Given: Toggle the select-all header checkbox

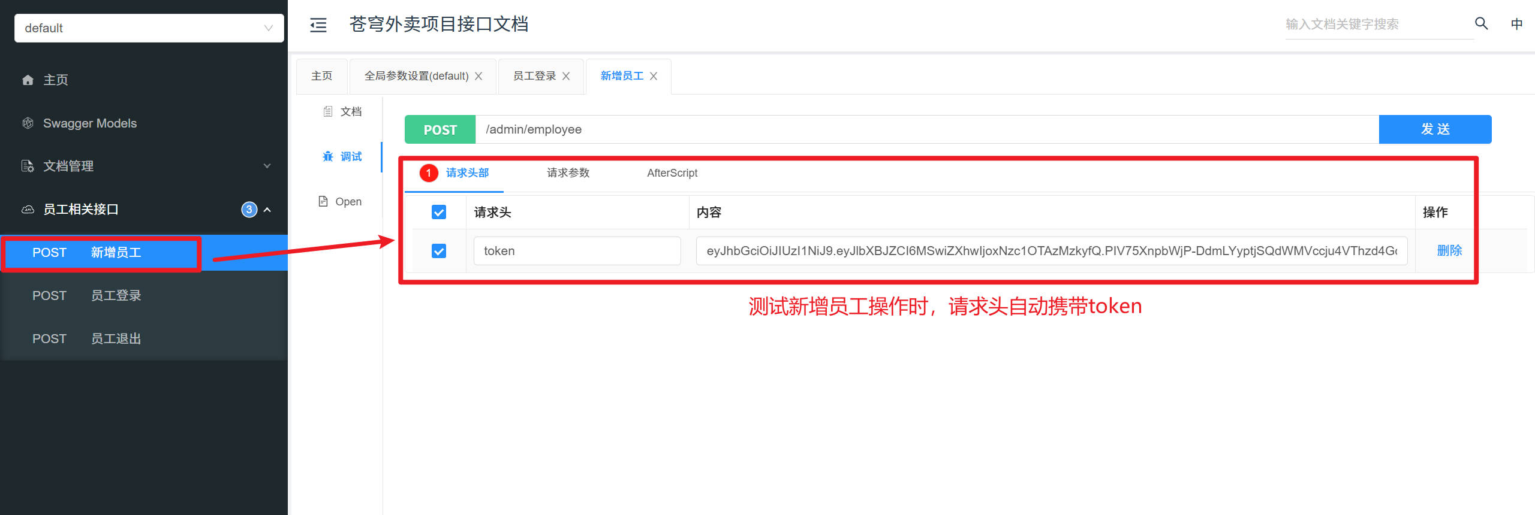Looking at the screenshot, I should tap(439, 212).
